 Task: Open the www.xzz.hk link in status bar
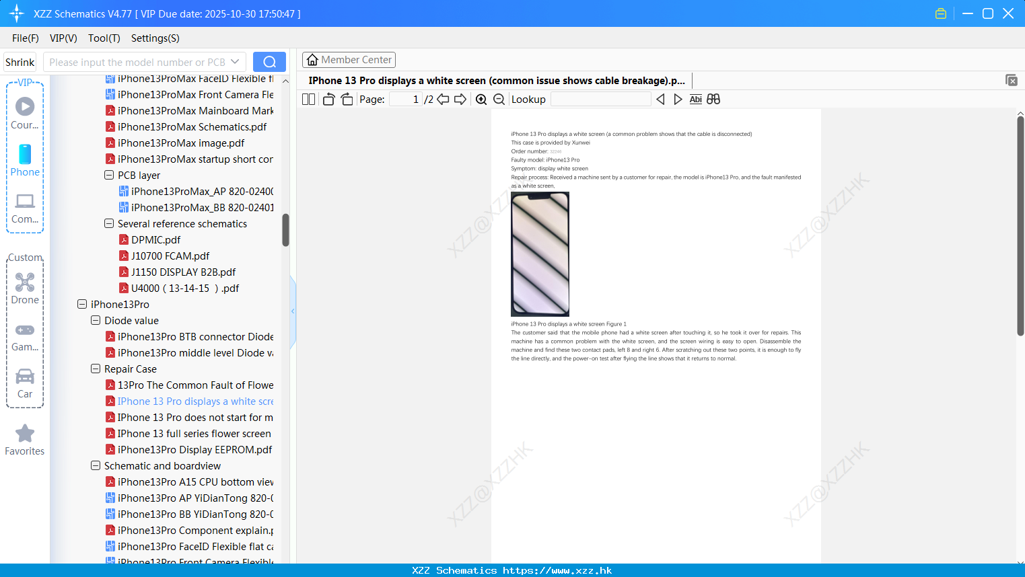(557, 570)
